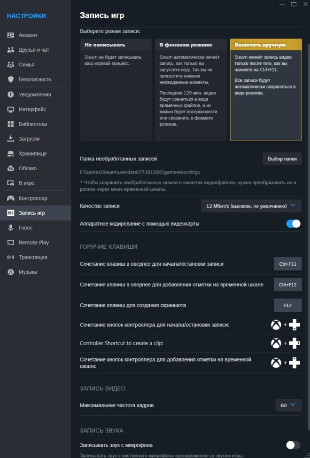The image size is (310, 458).
Task: Click the Контроллер gamepad icon
Action: pos(10,198)
